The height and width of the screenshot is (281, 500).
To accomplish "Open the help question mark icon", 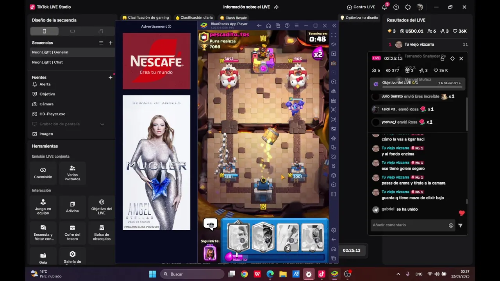I will click(396, 7).
